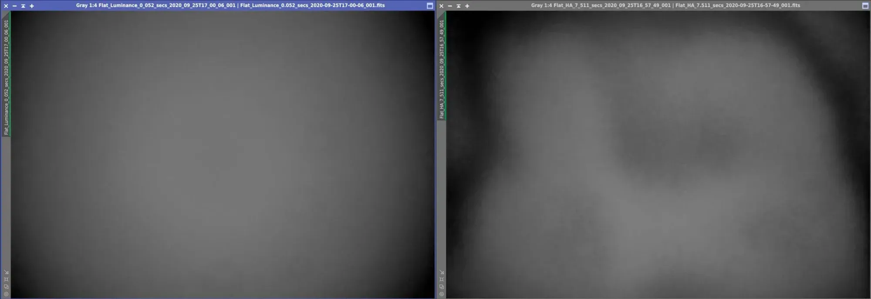Close the Flat_Luminance image window

point(6,6)
